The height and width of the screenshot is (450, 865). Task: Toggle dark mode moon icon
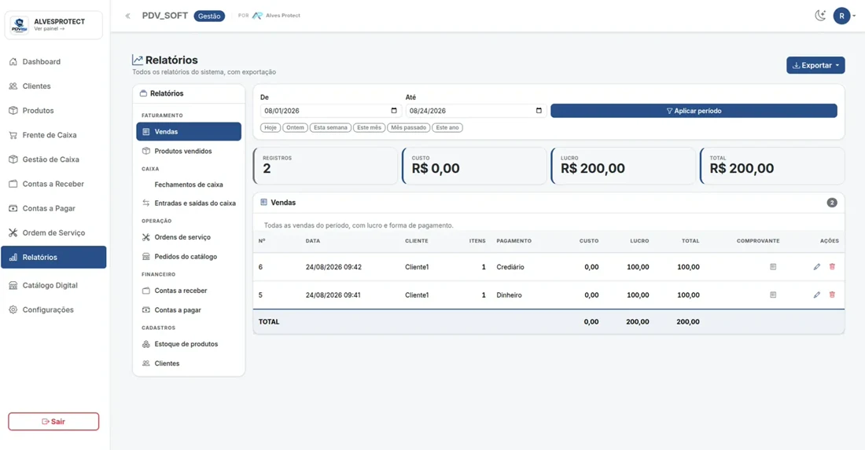(820, 16)
